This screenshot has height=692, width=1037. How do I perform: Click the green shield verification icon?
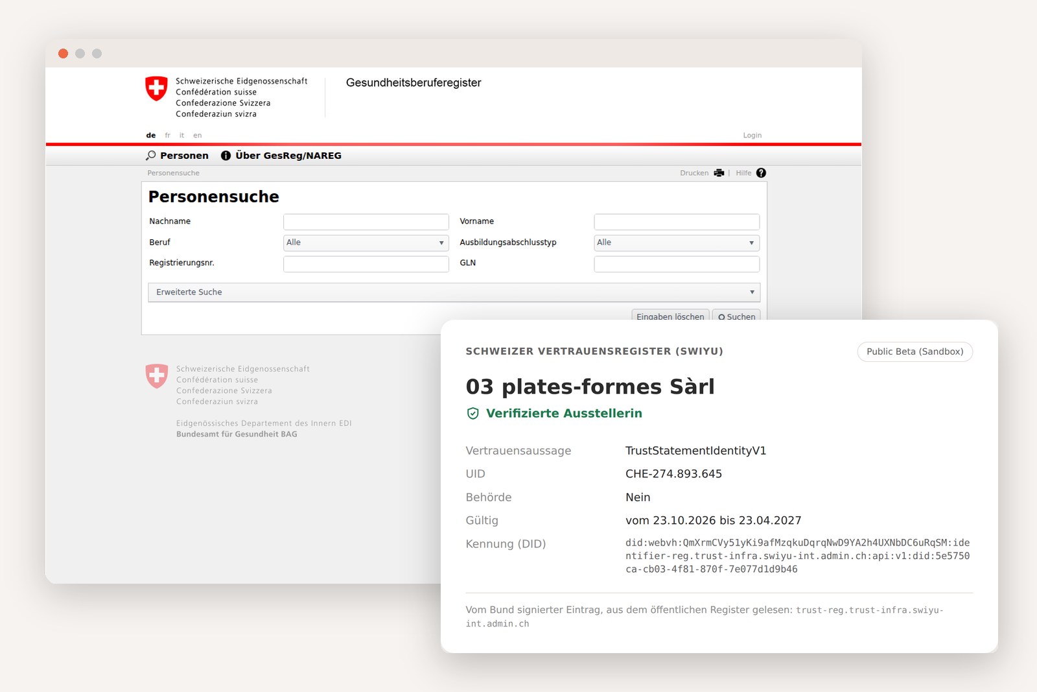[473, 414]
